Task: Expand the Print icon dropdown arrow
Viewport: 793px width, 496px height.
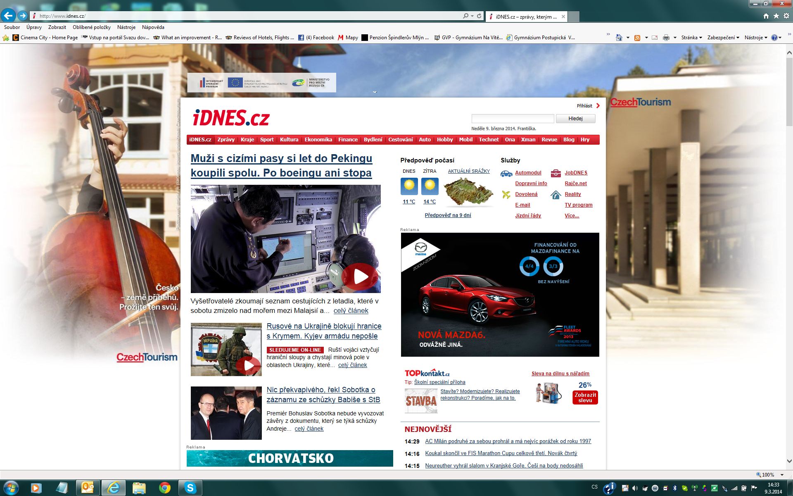Action: click(x=675, y=38)
